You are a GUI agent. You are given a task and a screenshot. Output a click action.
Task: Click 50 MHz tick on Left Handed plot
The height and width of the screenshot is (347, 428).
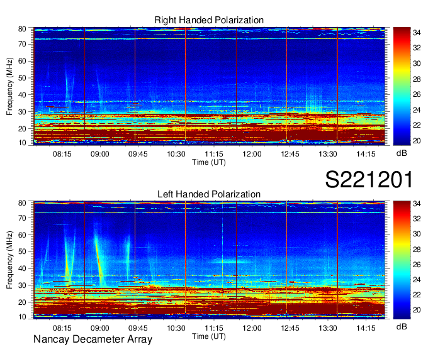click(22, 251)
